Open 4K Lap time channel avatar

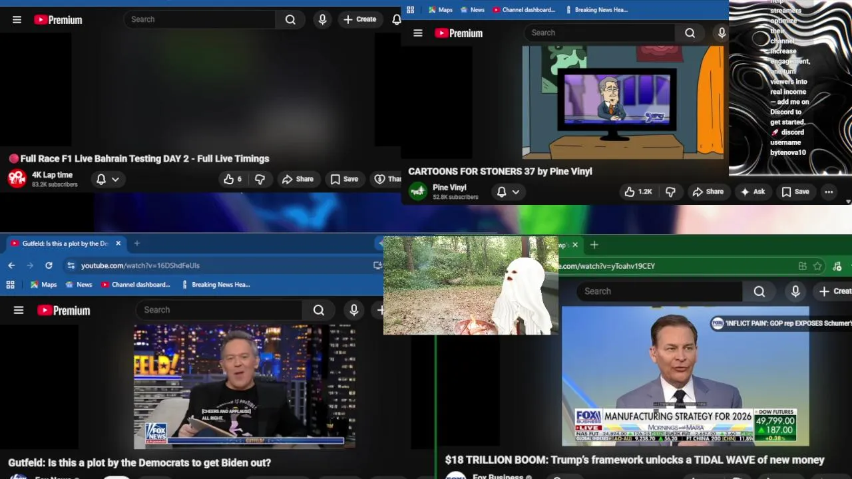17,179
